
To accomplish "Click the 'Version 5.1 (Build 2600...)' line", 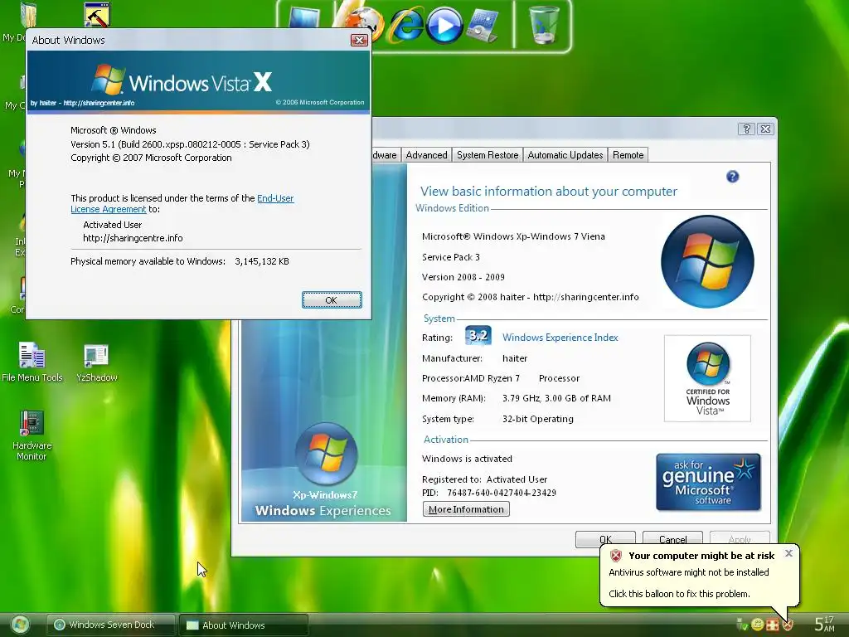I will pyautogui.click(x=190, y=144).
